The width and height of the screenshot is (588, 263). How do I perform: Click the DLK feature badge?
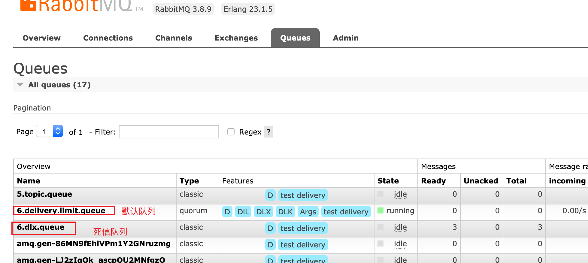tap(285, 212)
